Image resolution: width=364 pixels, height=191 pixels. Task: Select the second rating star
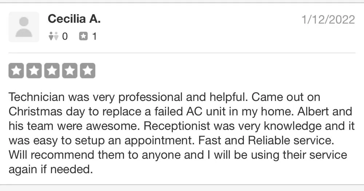click(x=34, y=71)
